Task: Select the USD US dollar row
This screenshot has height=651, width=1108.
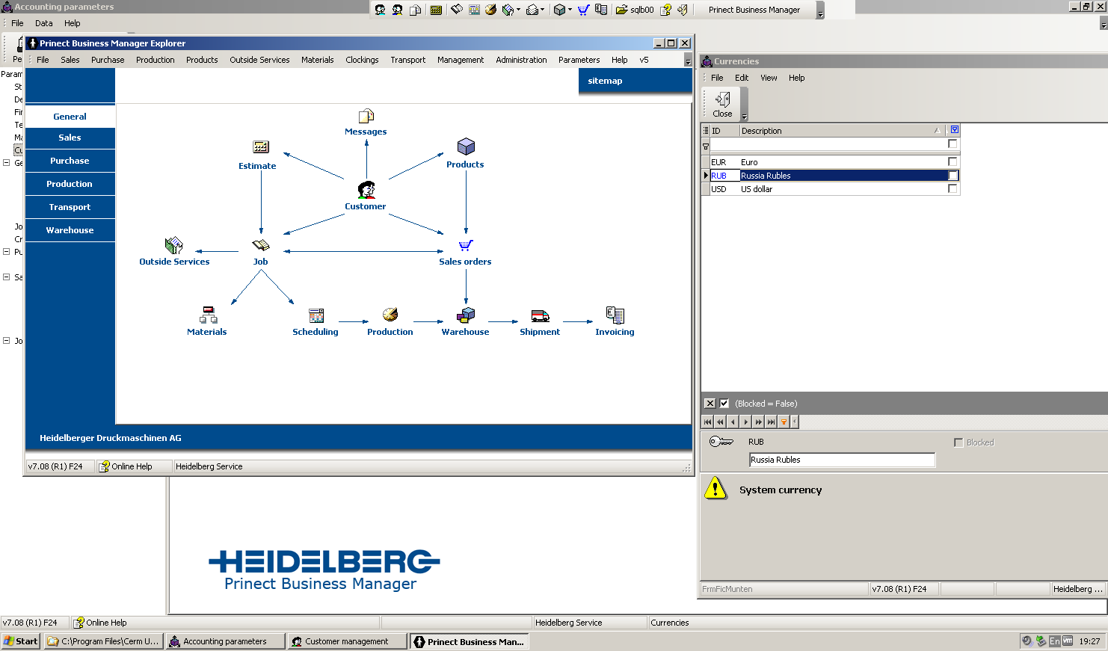Action: (x=830, y=189)
